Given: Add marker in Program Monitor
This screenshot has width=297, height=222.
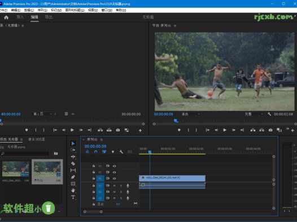Looking at the screenshot, I should point(179,130).
